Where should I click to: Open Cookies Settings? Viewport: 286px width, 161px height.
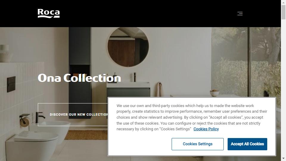pyautogui.click(x=198, y=144)
